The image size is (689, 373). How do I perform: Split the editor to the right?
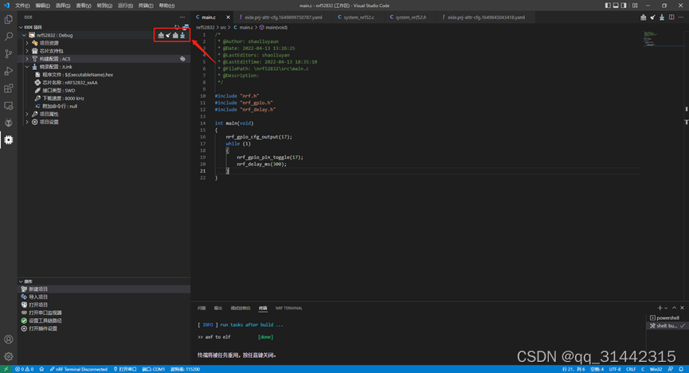(x=671, y=17)
